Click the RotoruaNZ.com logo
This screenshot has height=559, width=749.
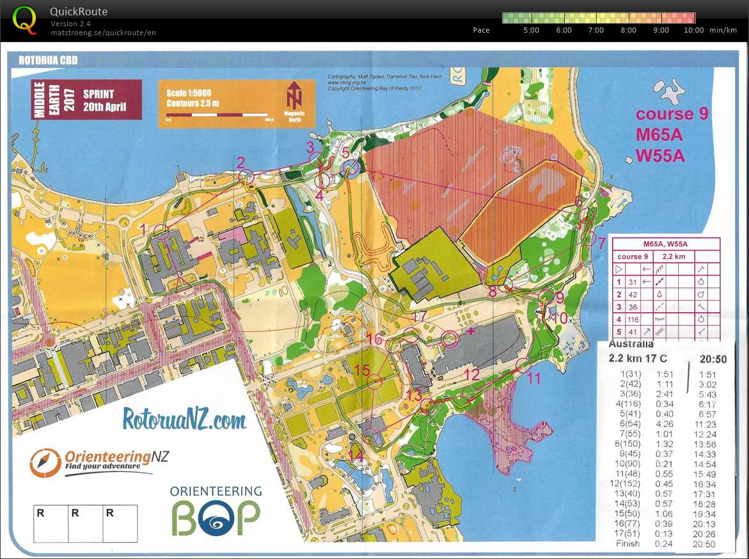[x=185, y=420]
